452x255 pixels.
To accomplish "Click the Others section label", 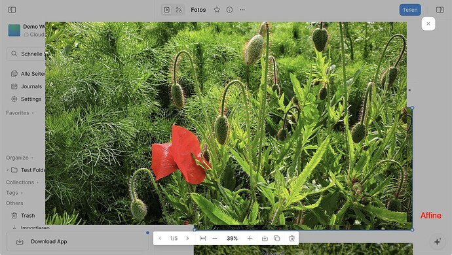I will click(14, 203).
